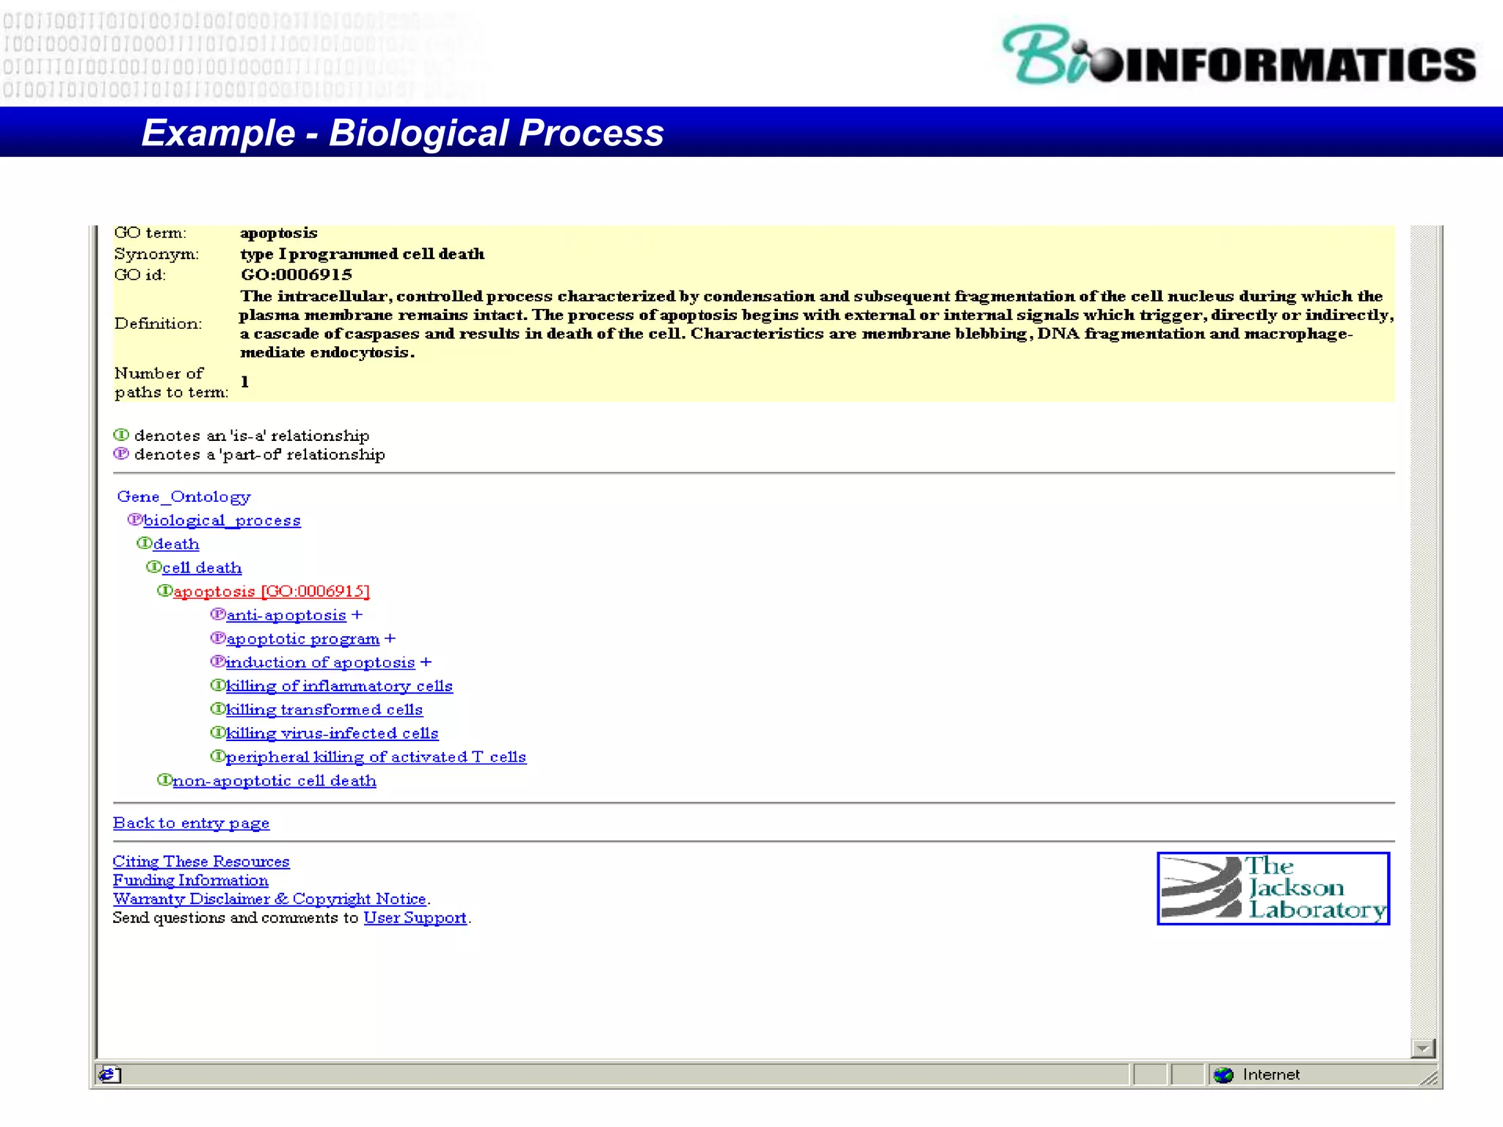Open the biological_process term link
The height and width of the screenshot is (1127, 1503).
point(222,521)
